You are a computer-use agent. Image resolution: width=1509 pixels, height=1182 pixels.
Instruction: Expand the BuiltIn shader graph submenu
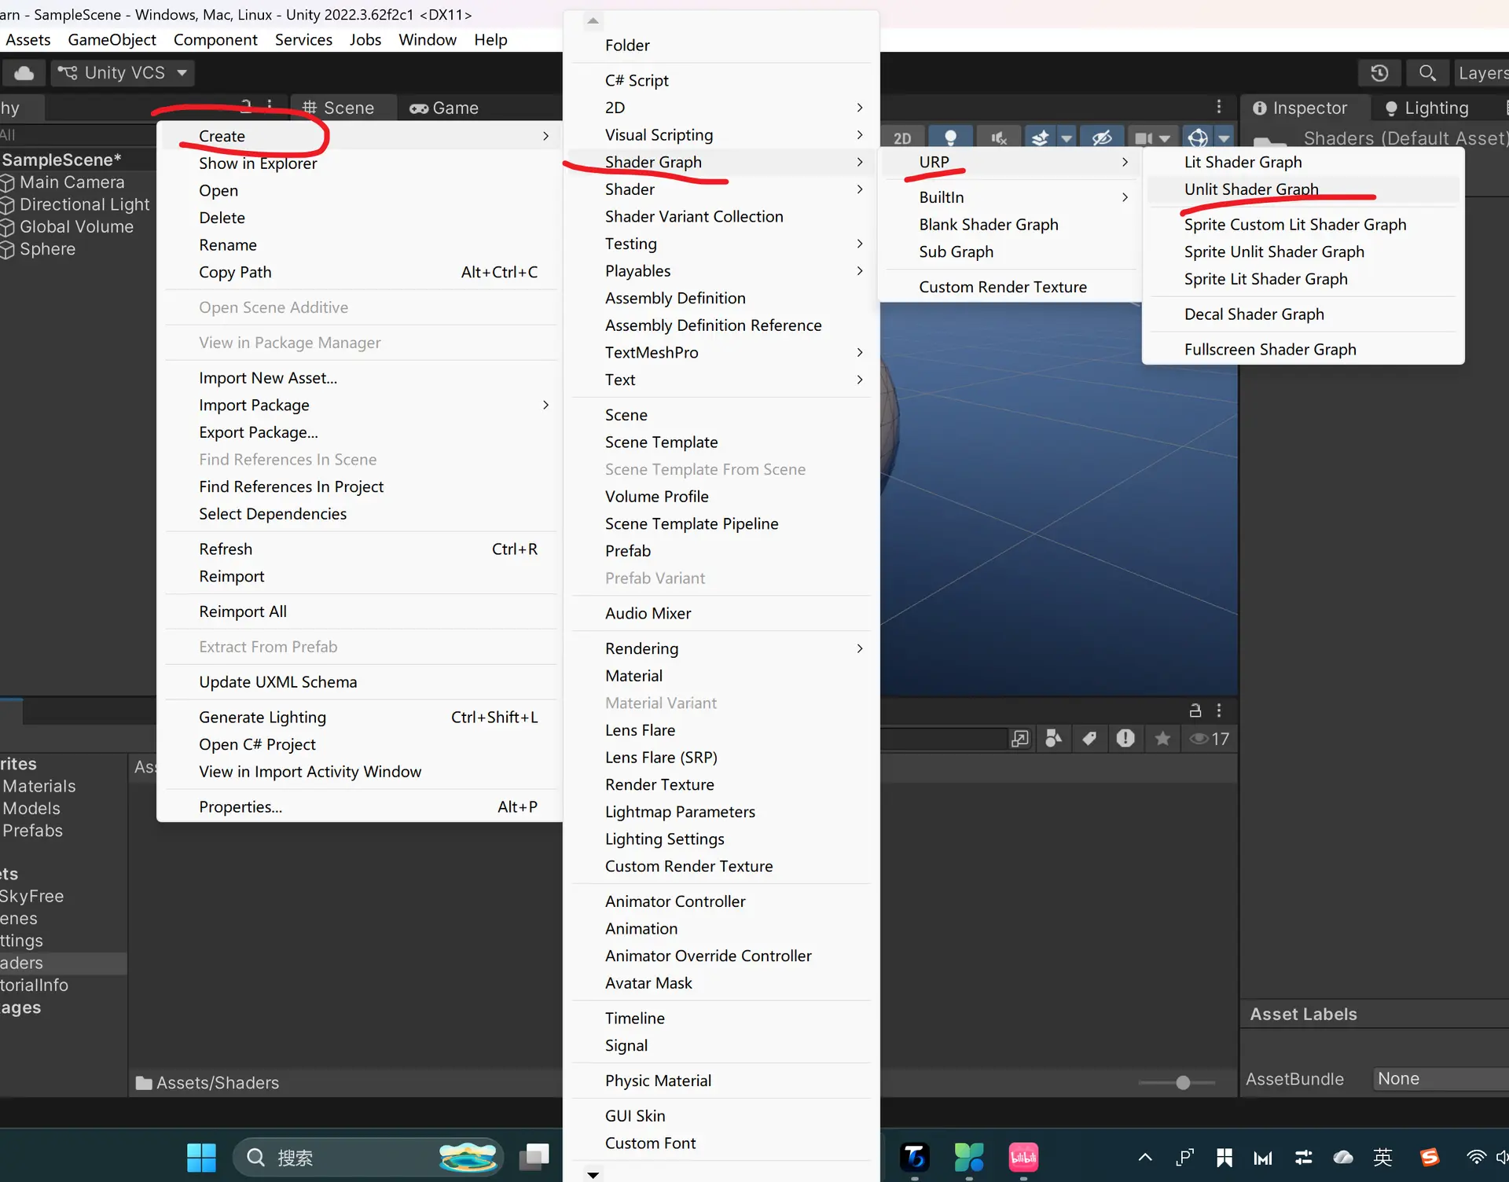click(x=1011, y=197)
